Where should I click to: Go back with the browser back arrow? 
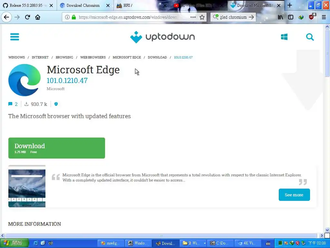(x=6, y=17)
